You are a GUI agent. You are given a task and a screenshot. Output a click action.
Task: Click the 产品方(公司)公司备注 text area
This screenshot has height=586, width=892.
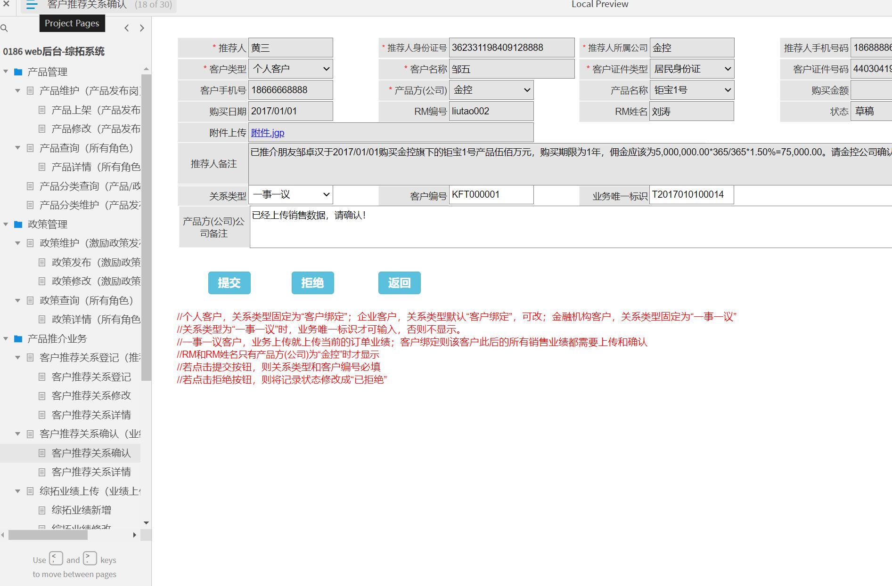click(x=571, y=227)
